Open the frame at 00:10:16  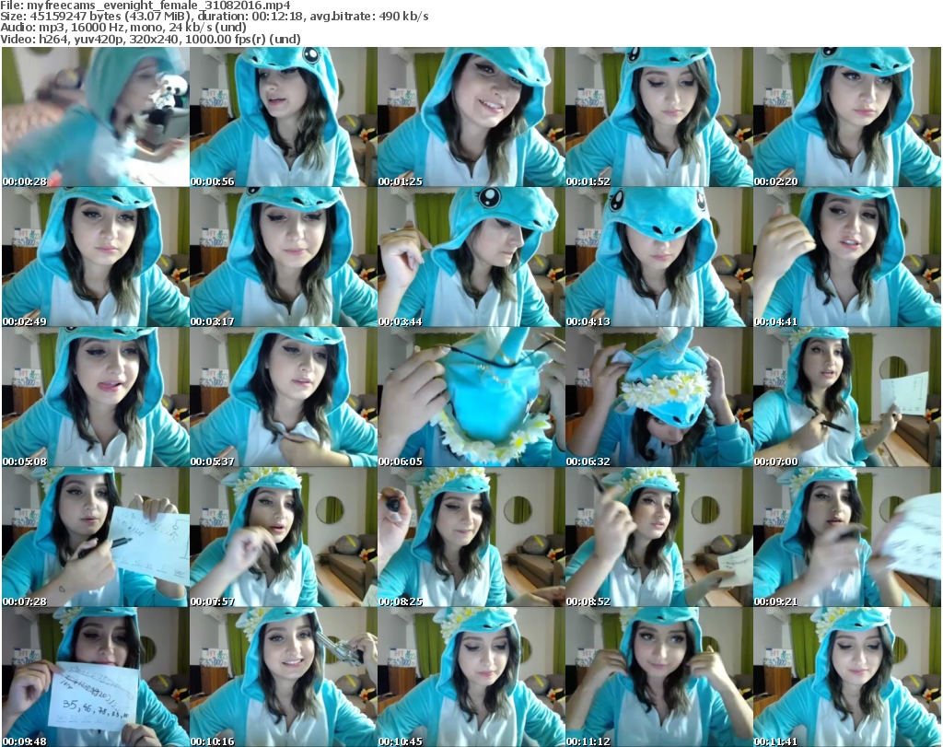[x=284, y=677]
